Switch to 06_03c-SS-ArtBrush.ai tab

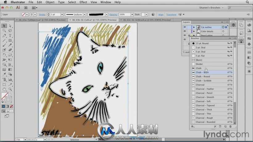[146, 20]
